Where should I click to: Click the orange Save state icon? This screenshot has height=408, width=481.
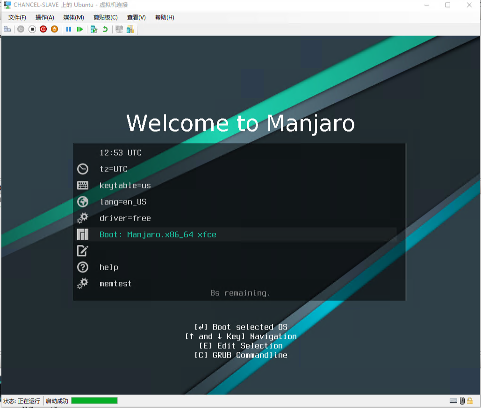click(x=54, y=29)
